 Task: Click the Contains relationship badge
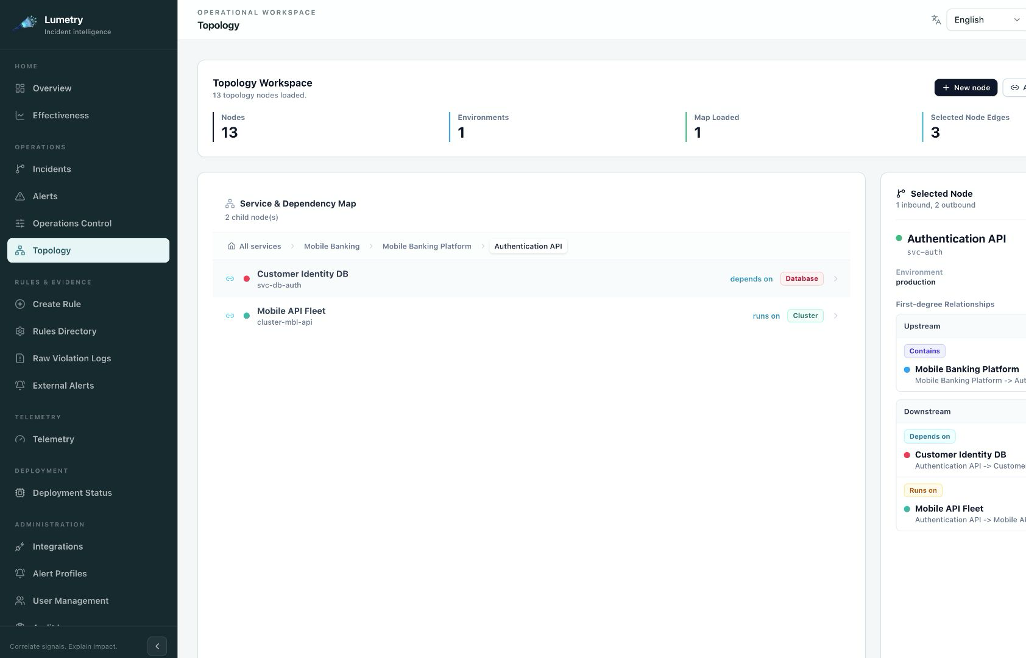click(x=924, y=351)
